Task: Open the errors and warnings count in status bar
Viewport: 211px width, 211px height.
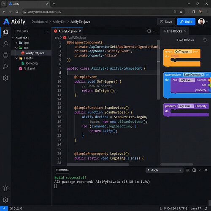Action: [x=16, y=208]
